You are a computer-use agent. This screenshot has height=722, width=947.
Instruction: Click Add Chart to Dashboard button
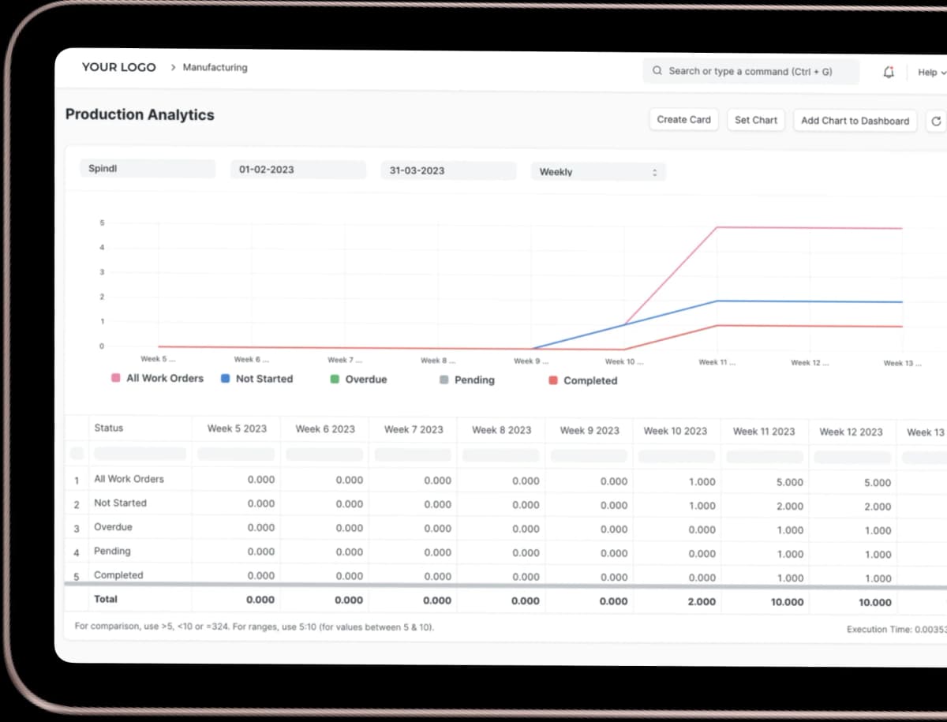click(855, 121)
